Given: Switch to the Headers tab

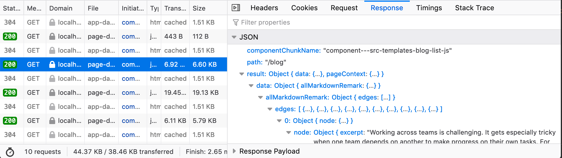Looking at the screenshot, I should pos(264,8).
